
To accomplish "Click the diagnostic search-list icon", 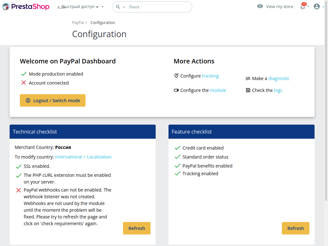I will pyautogui.click(x=248, y=78).
